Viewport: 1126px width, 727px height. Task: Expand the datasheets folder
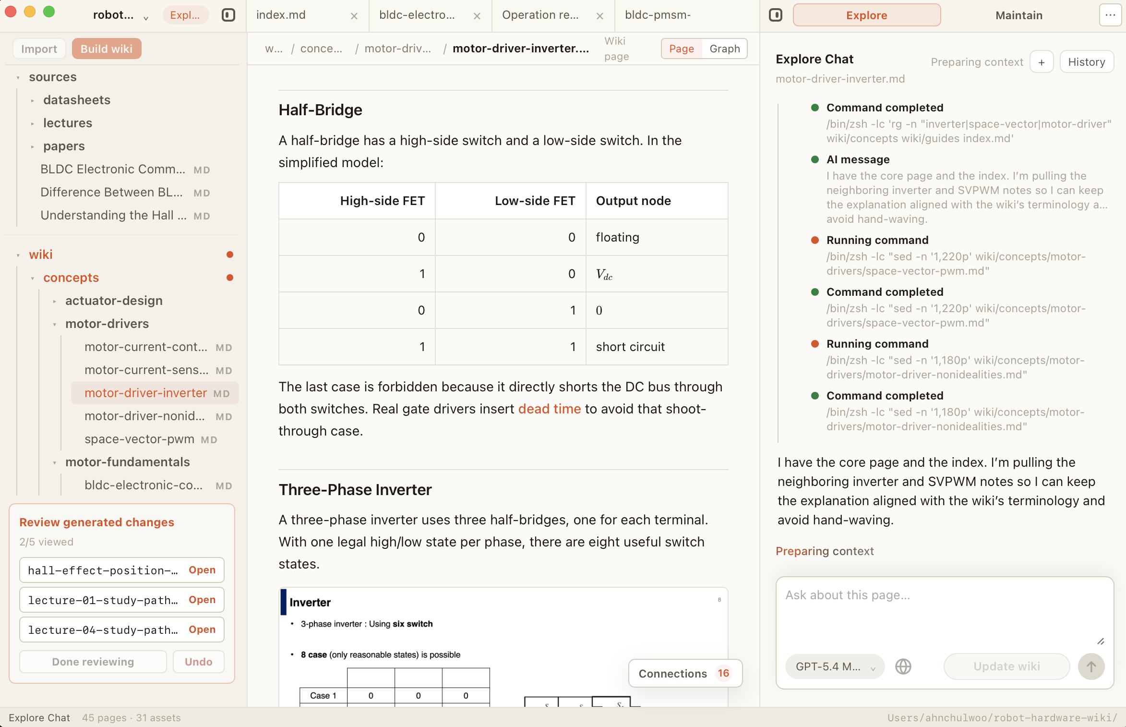[x=33, y=100]
